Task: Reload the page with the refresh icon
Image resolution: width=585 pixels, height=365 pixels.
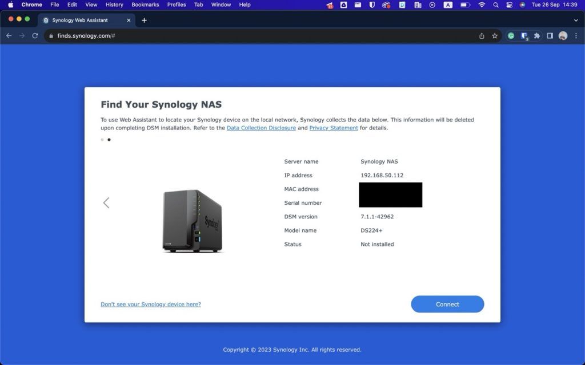Action: tap(35, 36)
